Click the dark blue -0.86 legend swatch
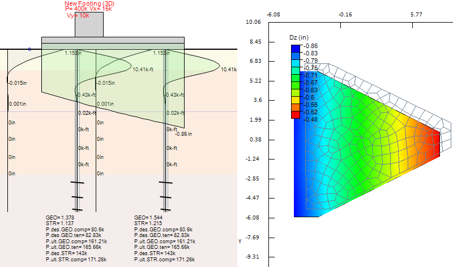Image resolution: width=453 pixels, height=267 pixels. 296,48
